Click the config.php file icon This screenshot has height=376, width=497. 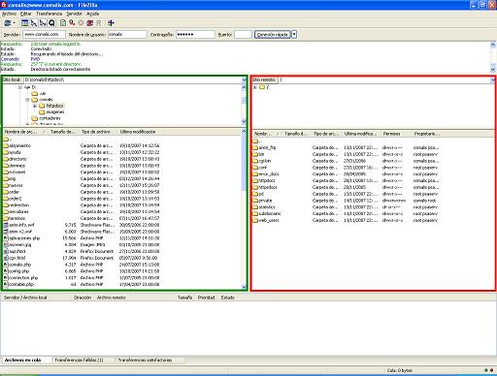(6, 271)
